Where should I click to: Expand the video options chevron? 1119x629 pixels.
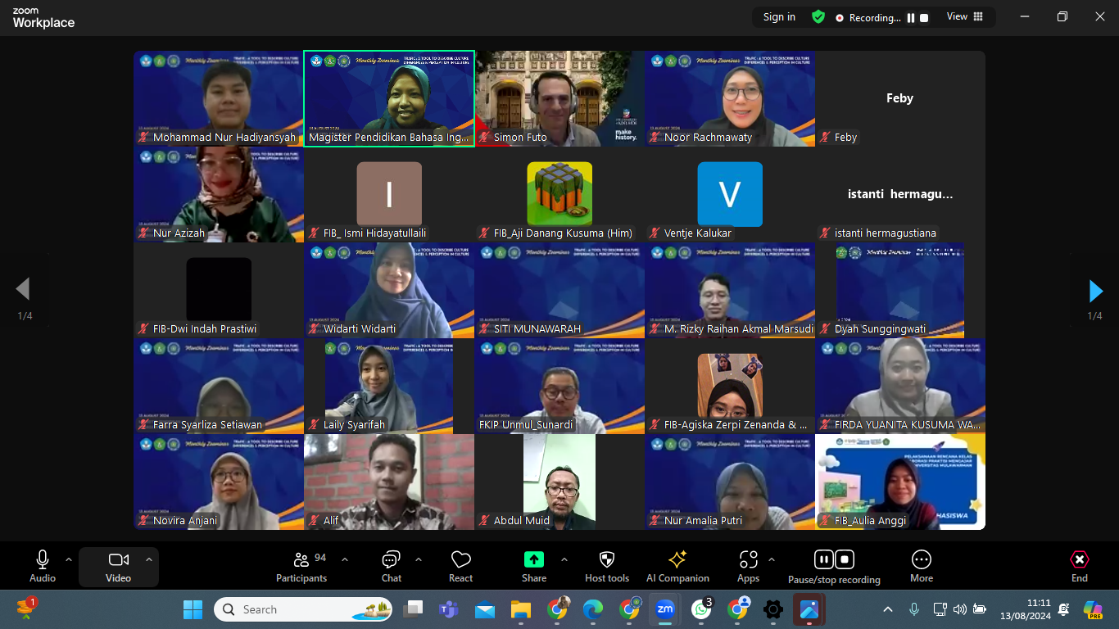point(148,559)
